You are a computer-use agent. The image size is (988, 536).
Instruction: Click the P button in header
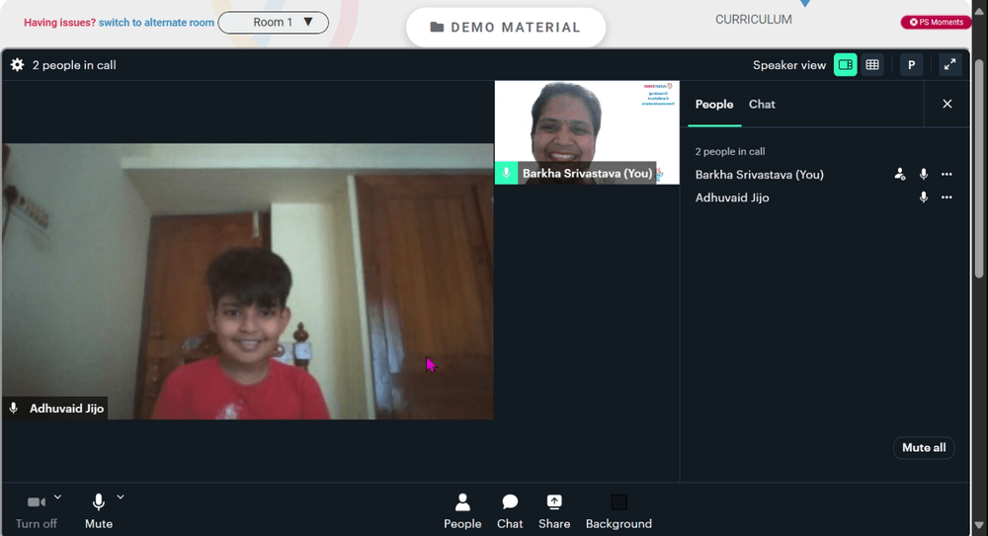(911, 65)
